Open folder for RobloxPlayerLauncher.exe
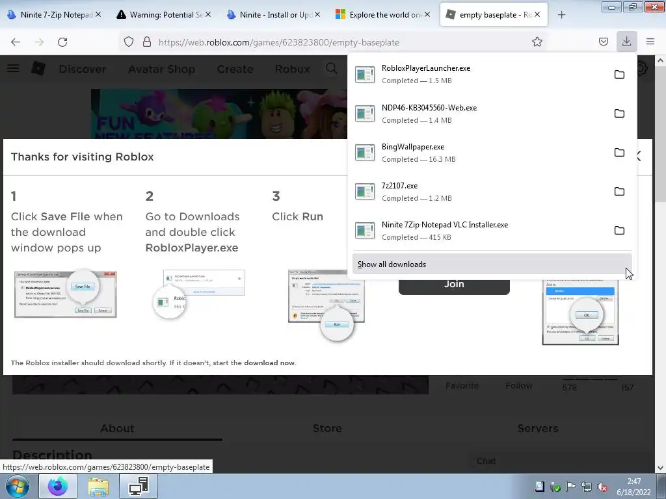 (x=619, y=74)
